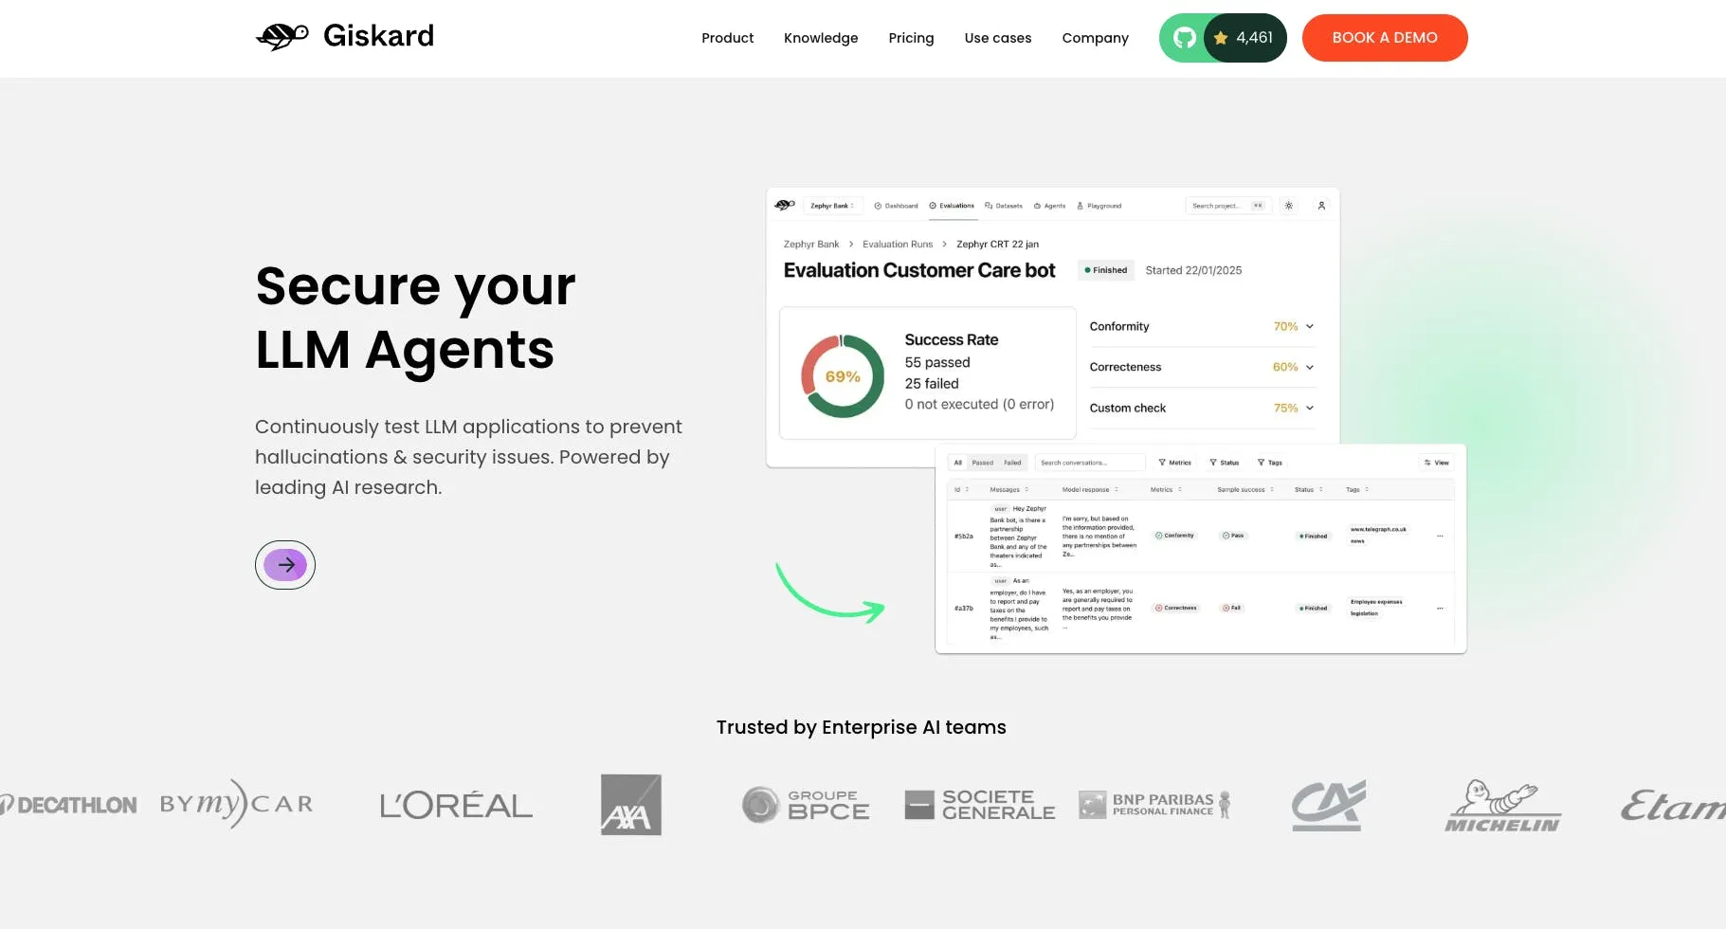Screen dimensions: 1726x929
Task: Open the Metrics filter
Action: pos(1174,463)
